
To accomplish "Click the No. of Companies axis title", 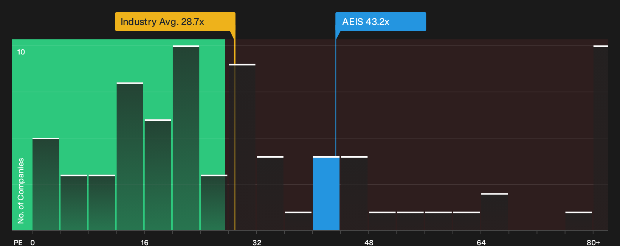I will point(21,191).
